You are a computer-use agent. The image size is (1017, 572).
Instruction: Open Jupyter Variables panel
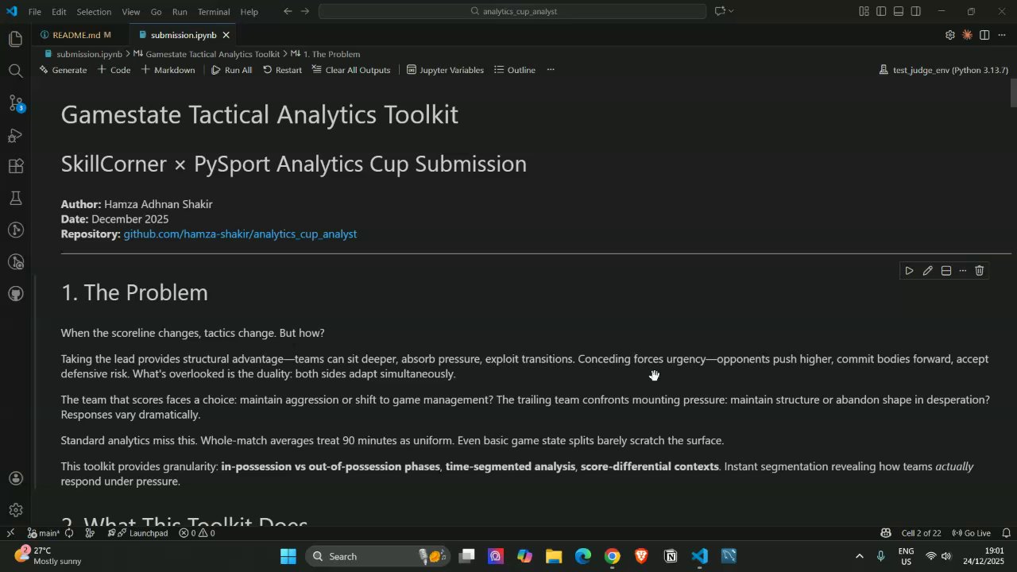click(x=445, y=70)
